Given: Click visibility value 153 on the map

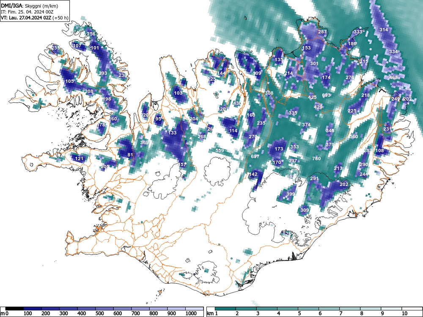Looking at the screenshot, I should tap(306, 48).
